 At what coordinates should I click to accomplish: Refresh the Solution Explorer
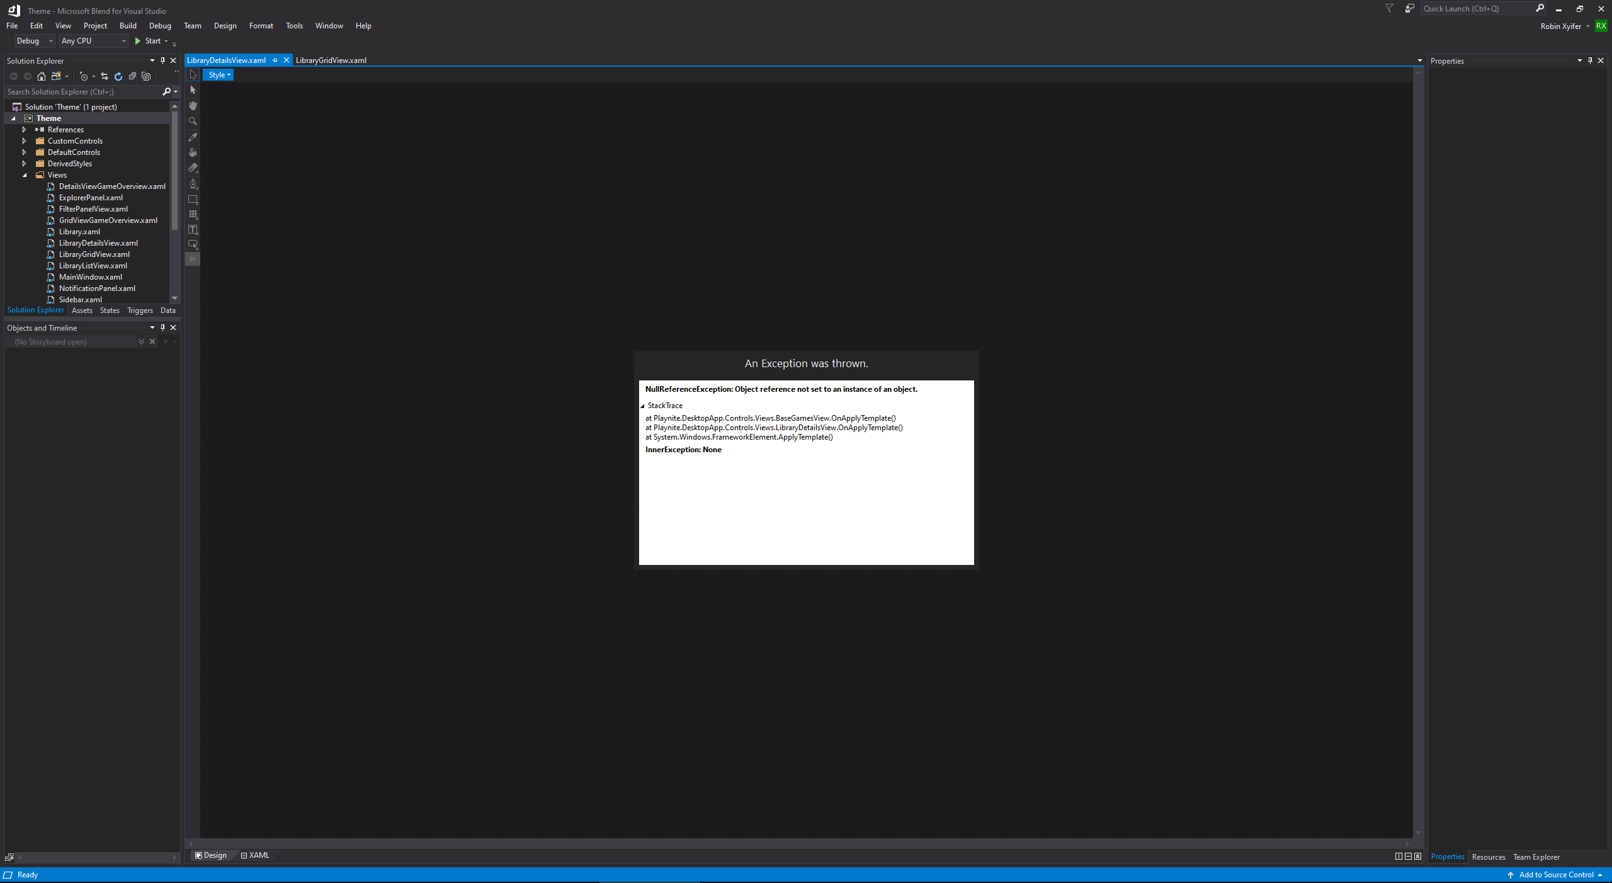pyautogui.click(x=118, y=76)
